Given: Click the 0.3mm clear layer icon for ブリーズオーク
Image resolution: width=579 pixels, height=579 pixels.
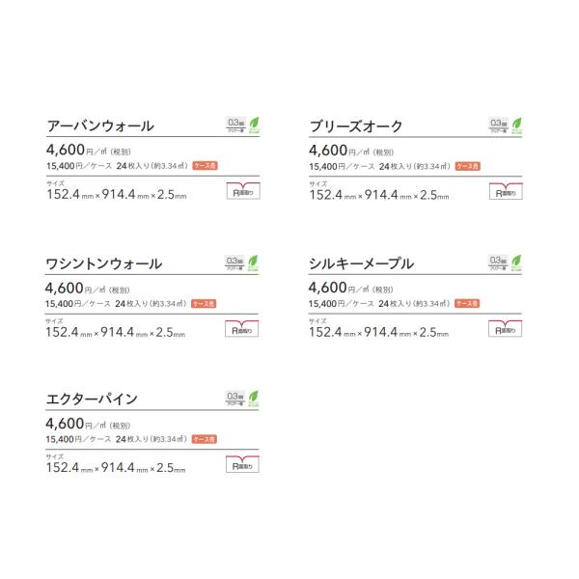Looking at the screenshot, I should (499, 125).
